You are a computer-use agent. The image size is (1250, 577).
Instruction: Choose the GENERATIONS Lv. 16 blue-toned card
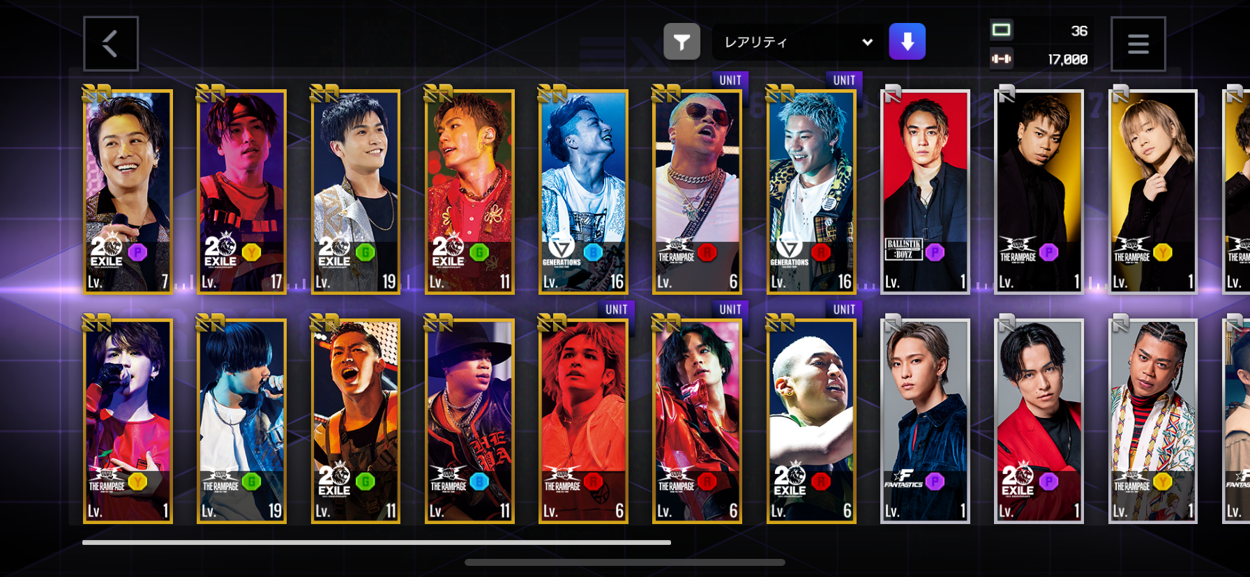(x=583, y=192)
